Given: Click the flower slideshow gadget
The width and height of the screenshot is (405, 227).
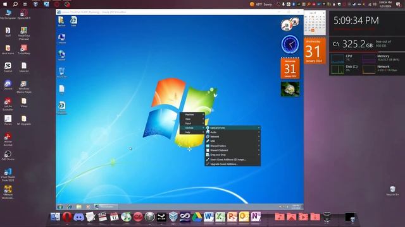Looking at the screenshot, I should point(290,89).
